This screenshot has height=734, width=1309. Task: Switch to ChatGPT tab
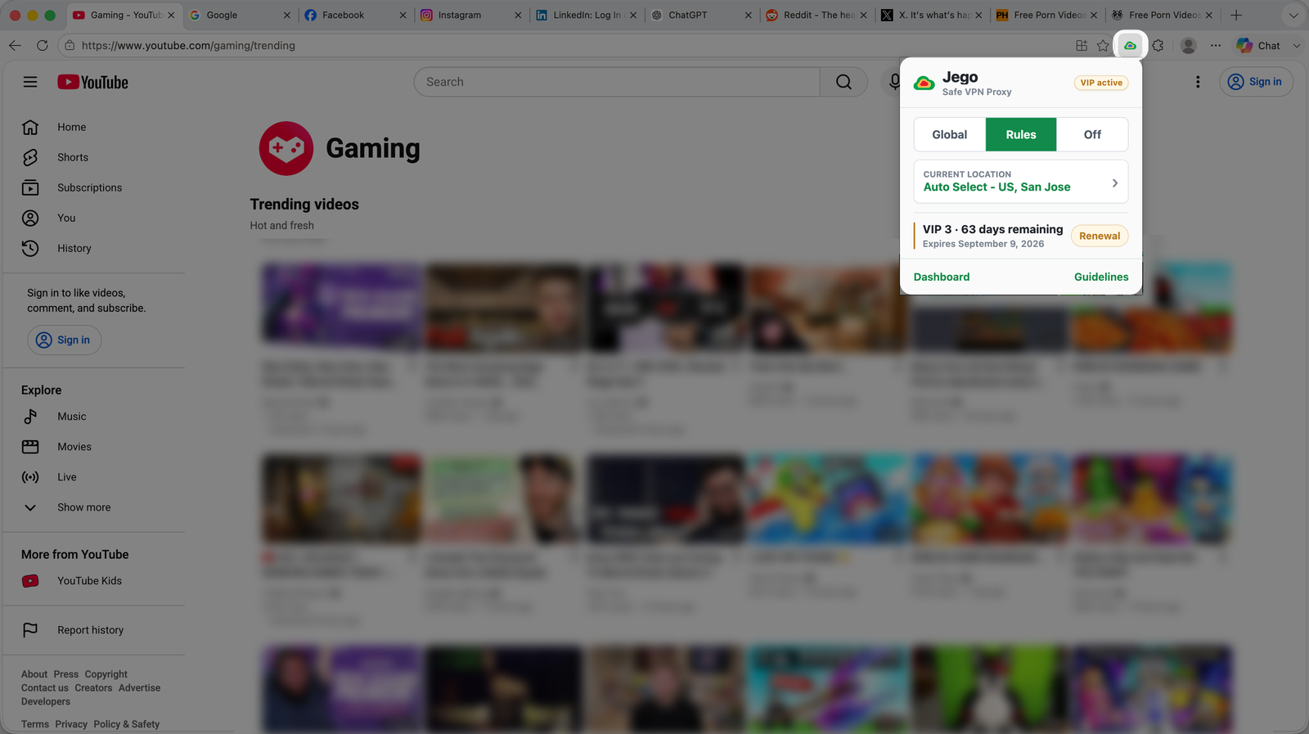700,15
